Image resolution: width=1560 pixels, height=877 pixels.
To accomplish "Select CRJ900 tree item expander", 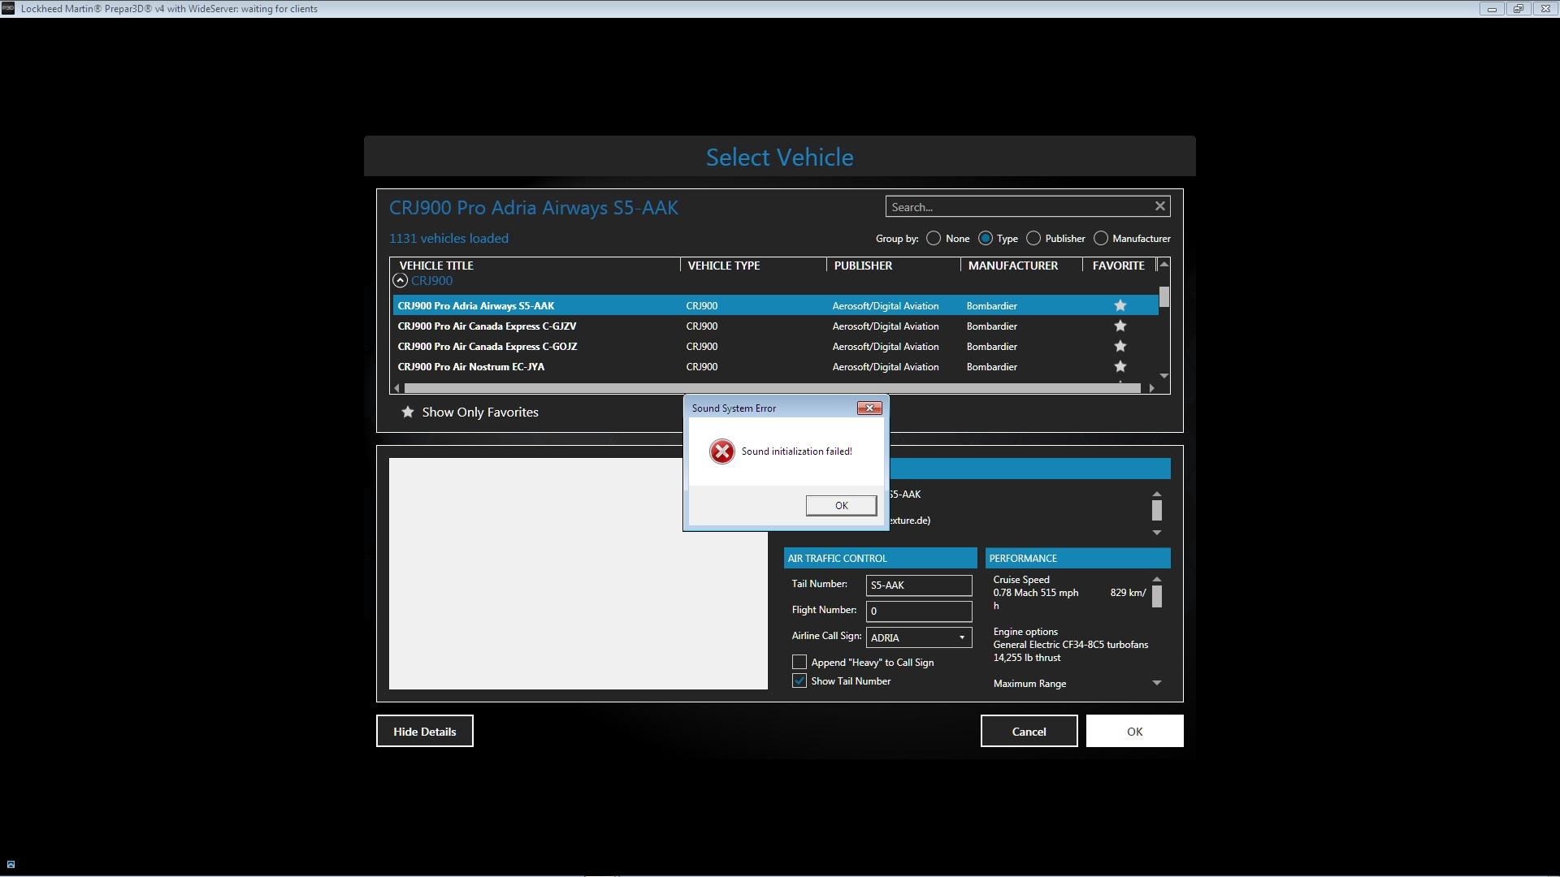I will click(402, 280).
